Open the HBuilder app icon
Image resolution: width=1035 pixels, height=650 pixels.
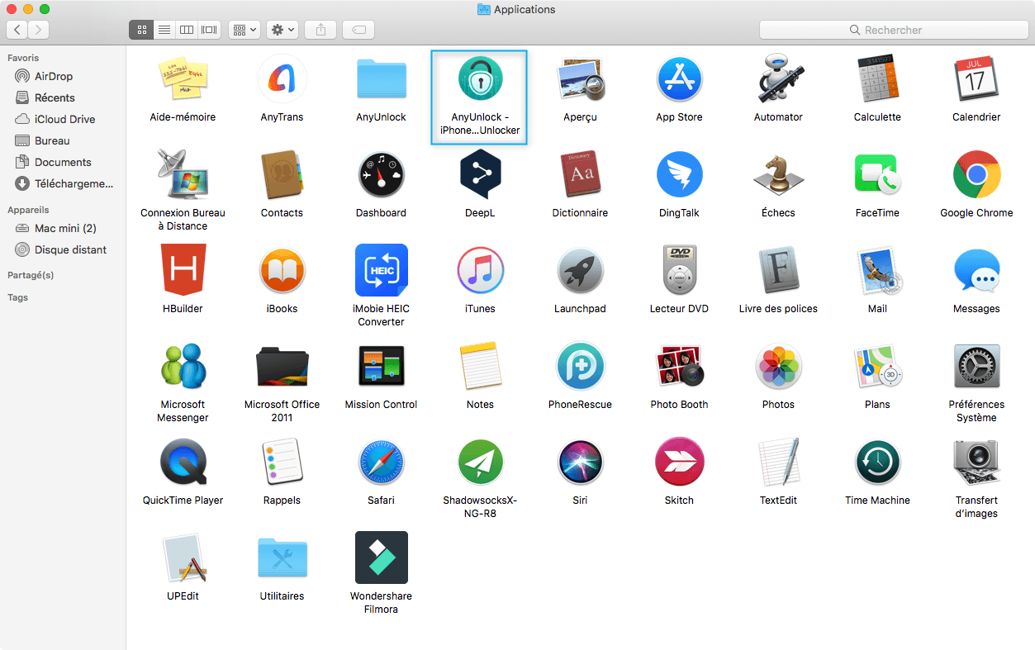(x=183, y=270)
